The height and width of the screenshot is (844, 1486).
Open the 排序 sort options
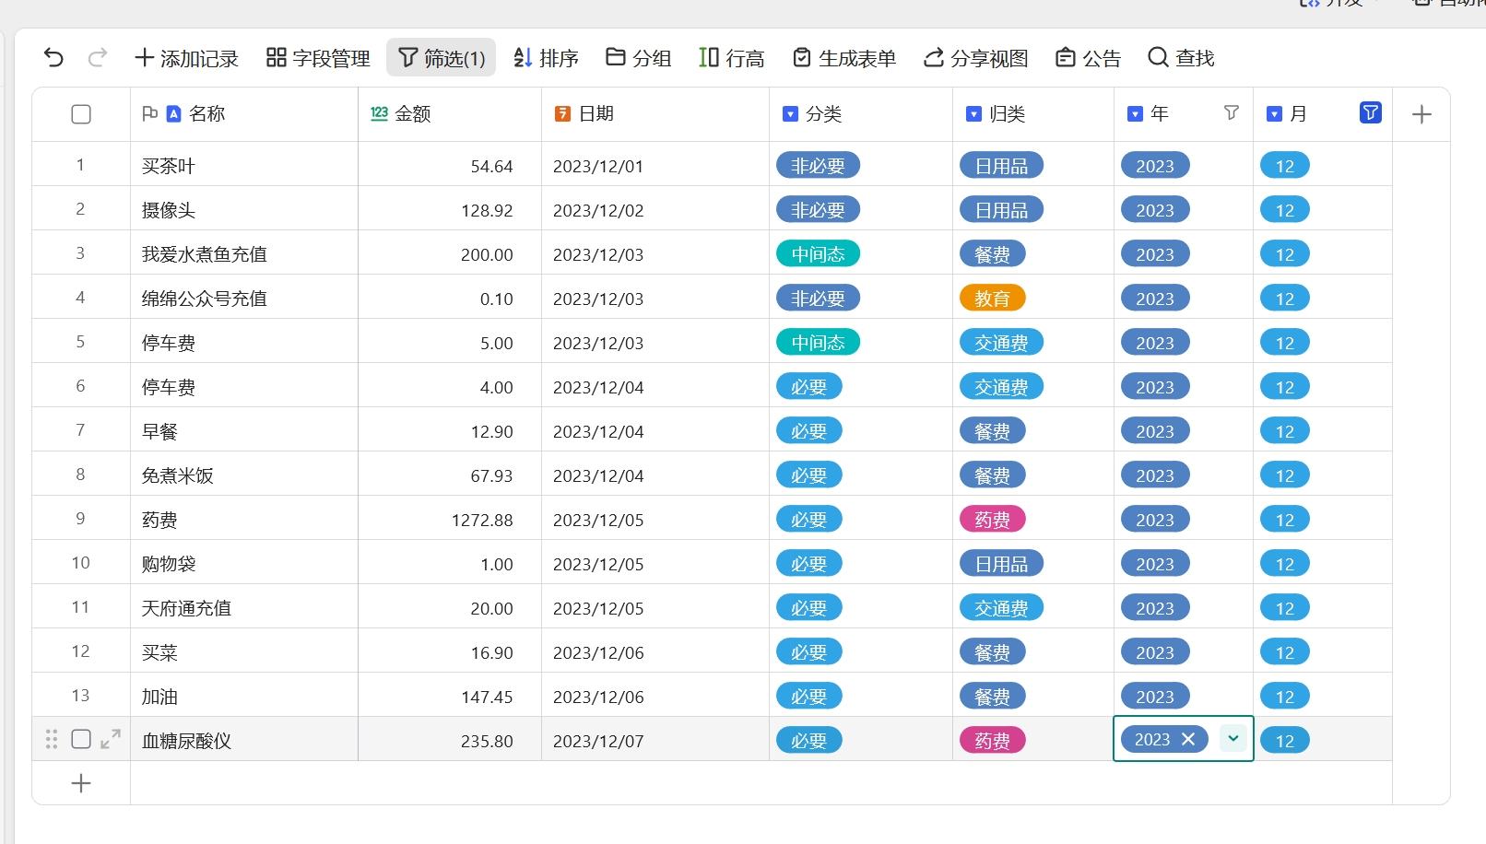(x=546, y=58)
